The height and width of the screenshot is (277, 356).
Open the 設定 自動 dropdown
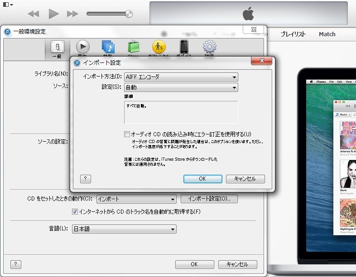(x=181, y=87)
